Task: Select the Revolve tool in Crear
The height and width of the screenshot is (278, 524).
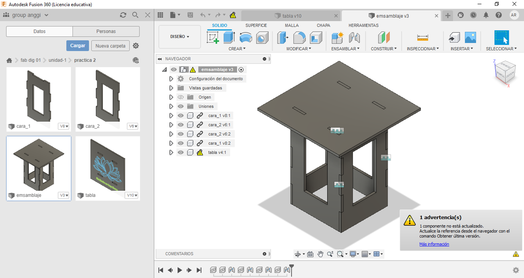Action: coord(246,38)
